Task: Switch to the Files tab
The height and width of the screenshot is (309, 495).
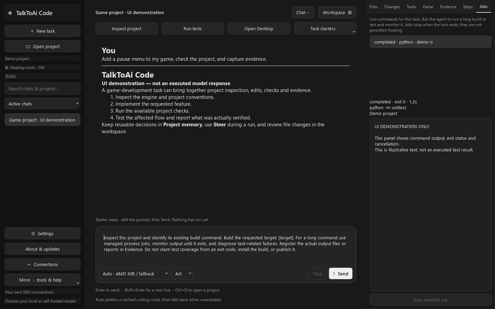Action: pos(374,7)
